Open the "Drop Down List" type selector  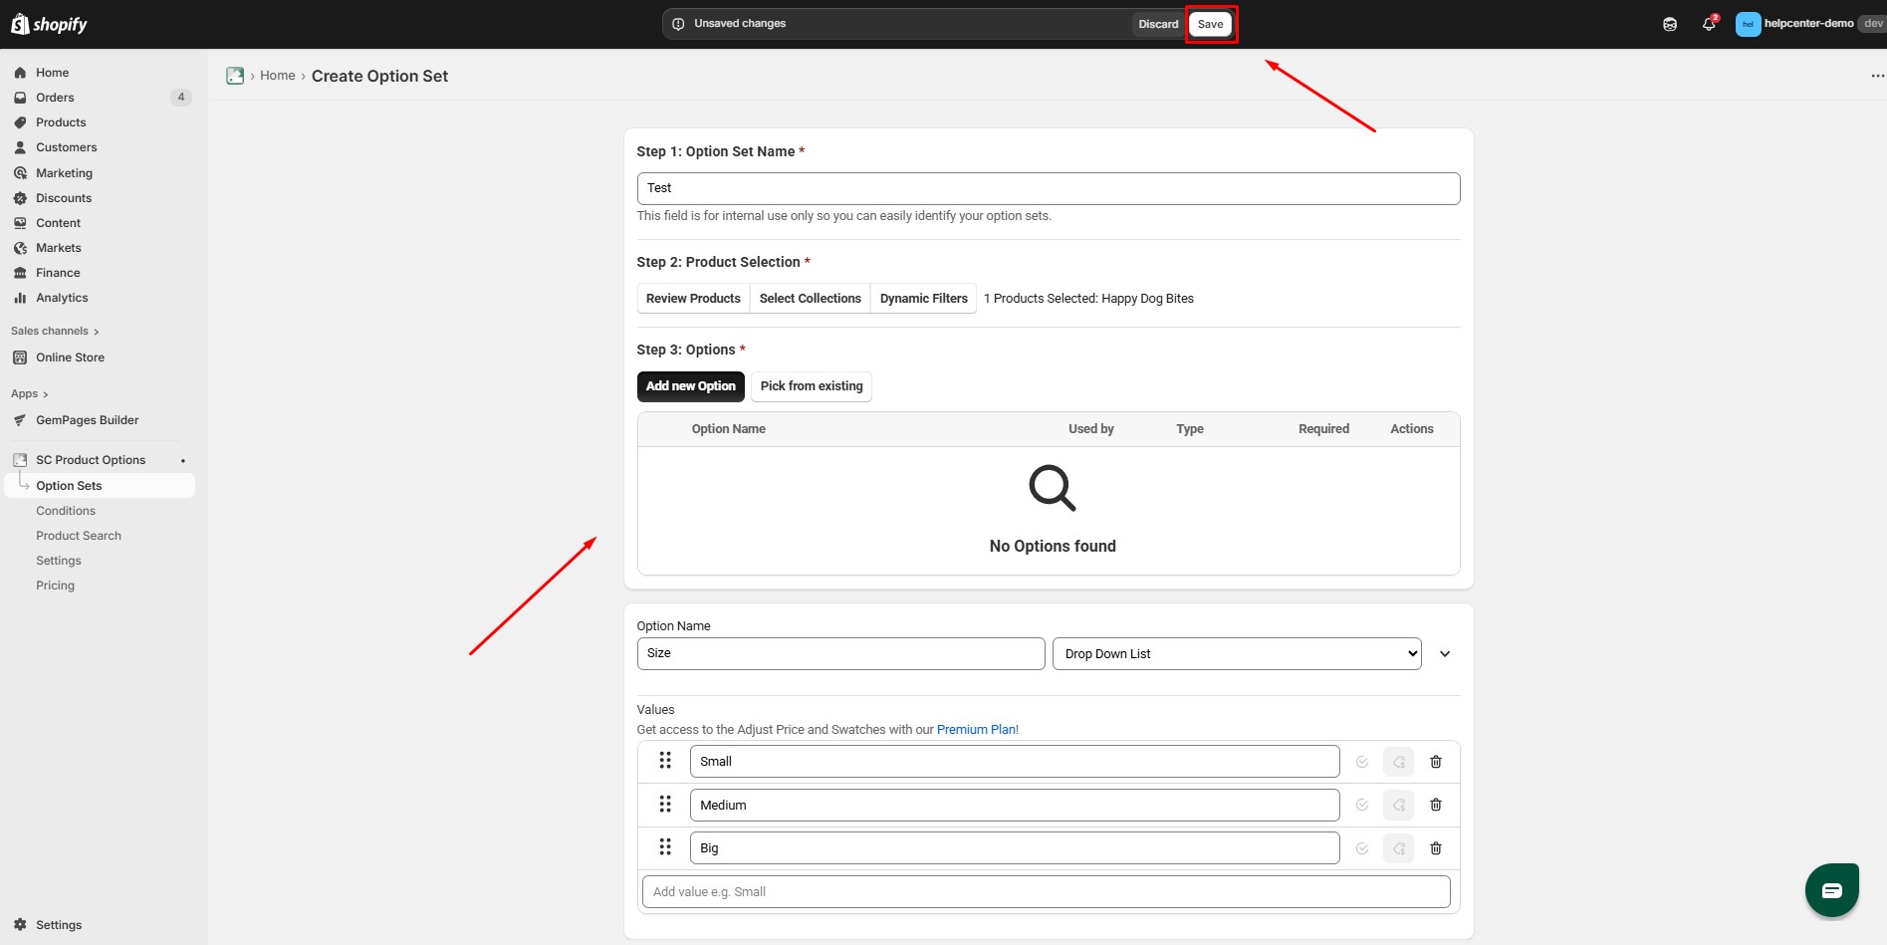(1236, 653)
